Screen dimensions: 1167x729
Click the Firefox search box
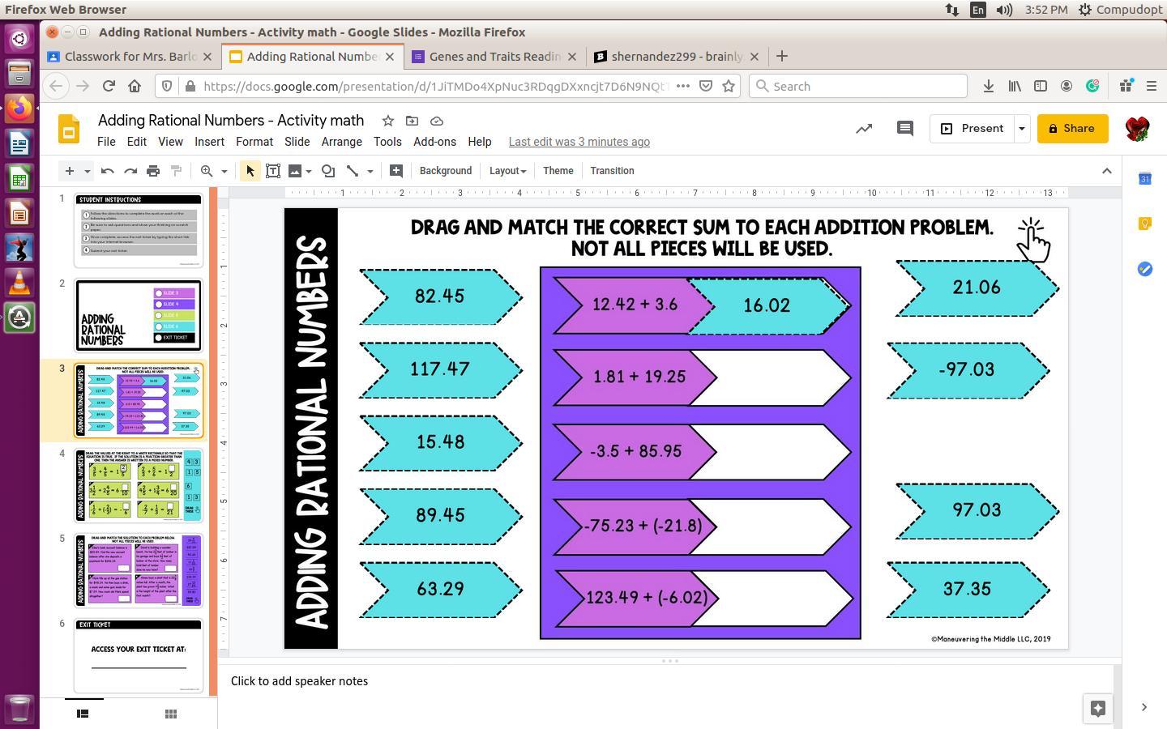pyautogui.click(x=857, y=86)
